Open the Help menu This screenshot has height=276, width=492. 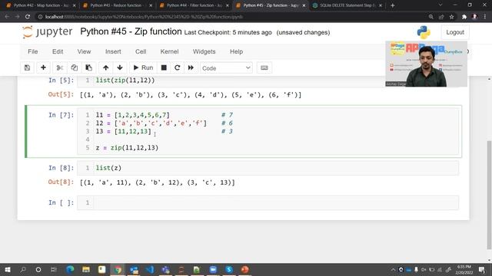point(236,51)
